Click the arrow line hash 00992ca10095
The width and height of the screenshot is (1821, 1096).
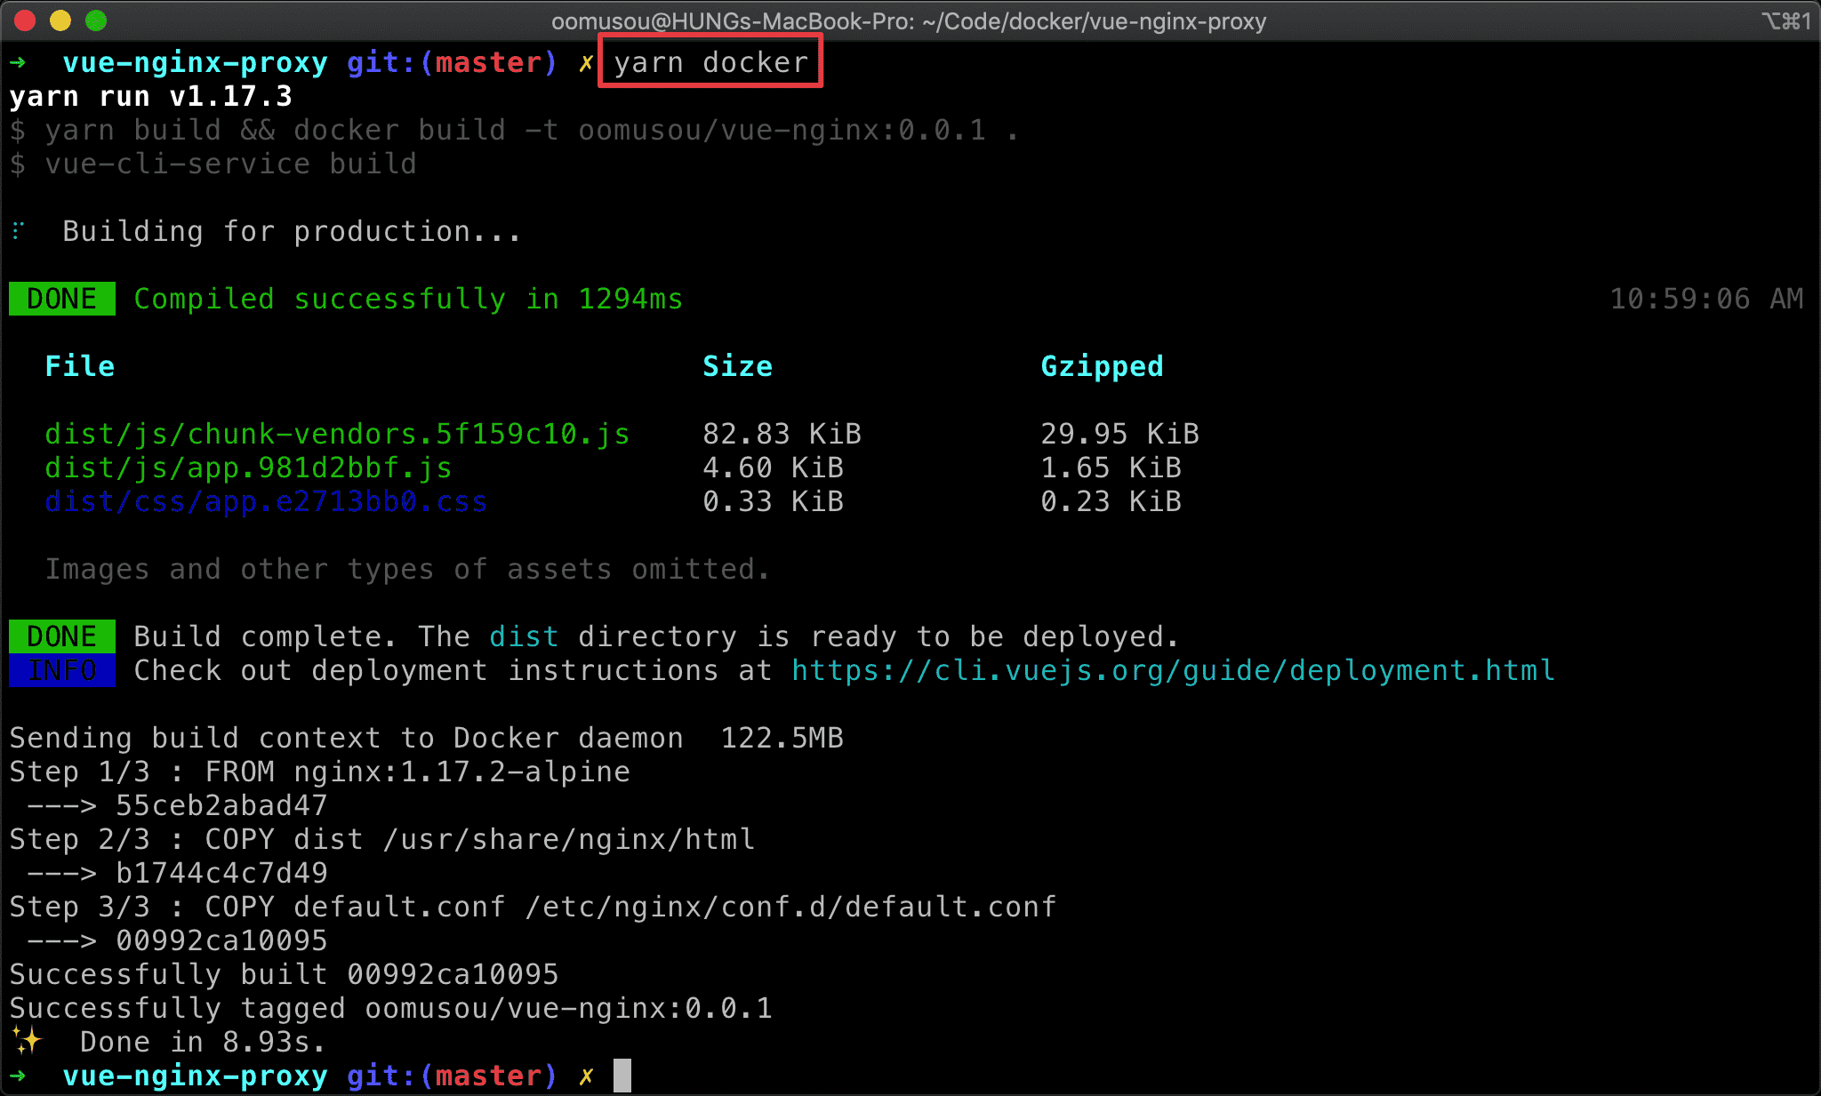pyautogui.click(x=221, y=940)
